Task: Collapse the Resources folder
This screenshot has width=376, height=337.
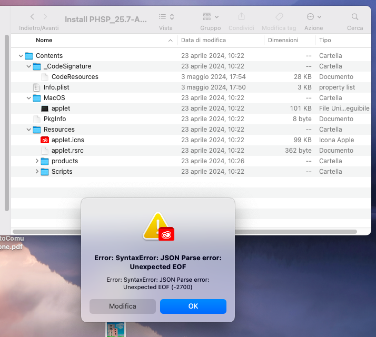Action: point(29,130)
